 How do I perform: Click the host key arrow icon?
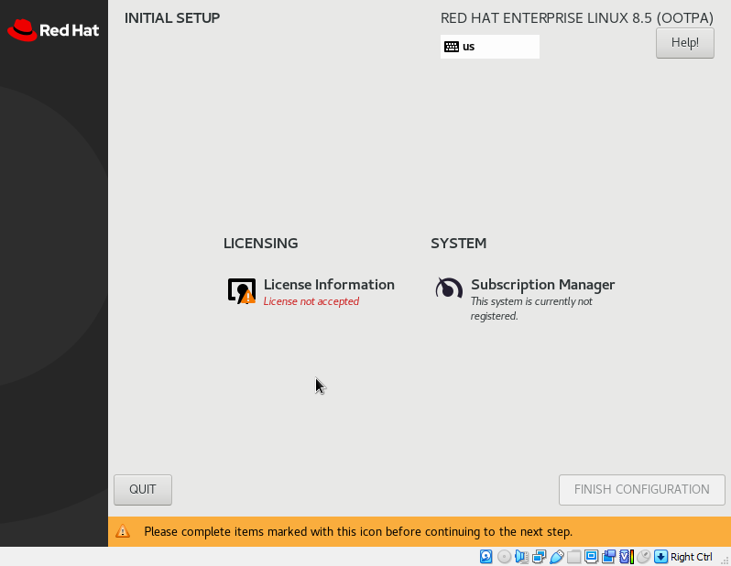pos(660,557)
